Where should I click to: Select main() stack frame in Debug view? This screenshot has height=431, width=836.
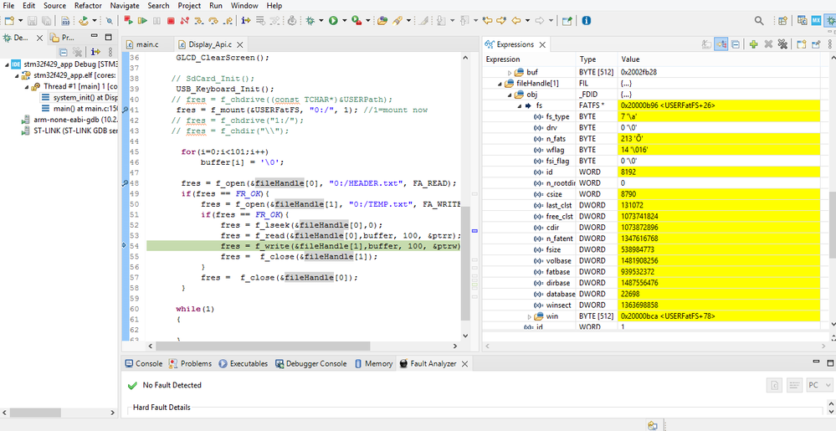79,109
